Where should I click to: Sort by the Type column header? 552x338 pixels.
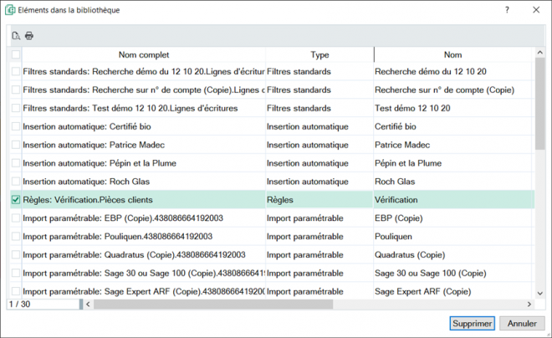coord(319,54)
